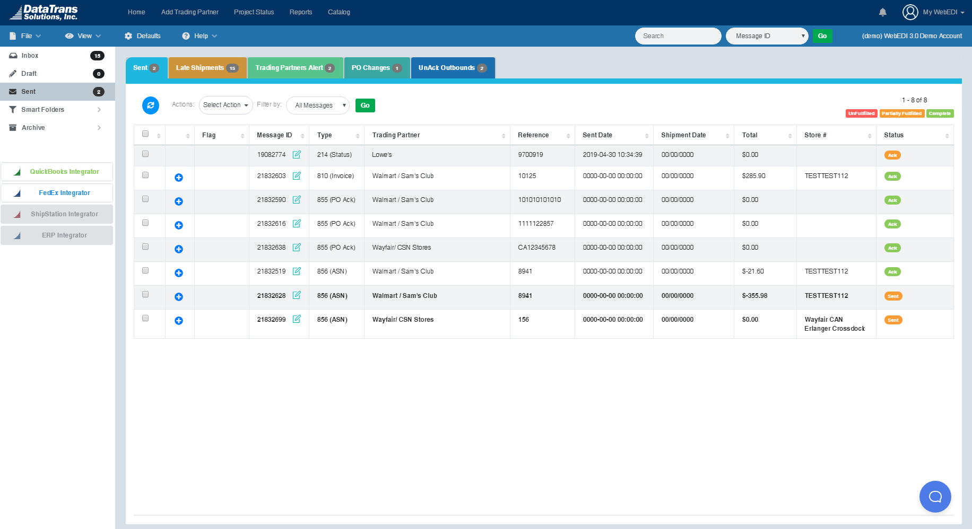Image resolution: width=972 pixels, height=529 pixels.
Task: Open the View dropdown menu
Action: 83,36
